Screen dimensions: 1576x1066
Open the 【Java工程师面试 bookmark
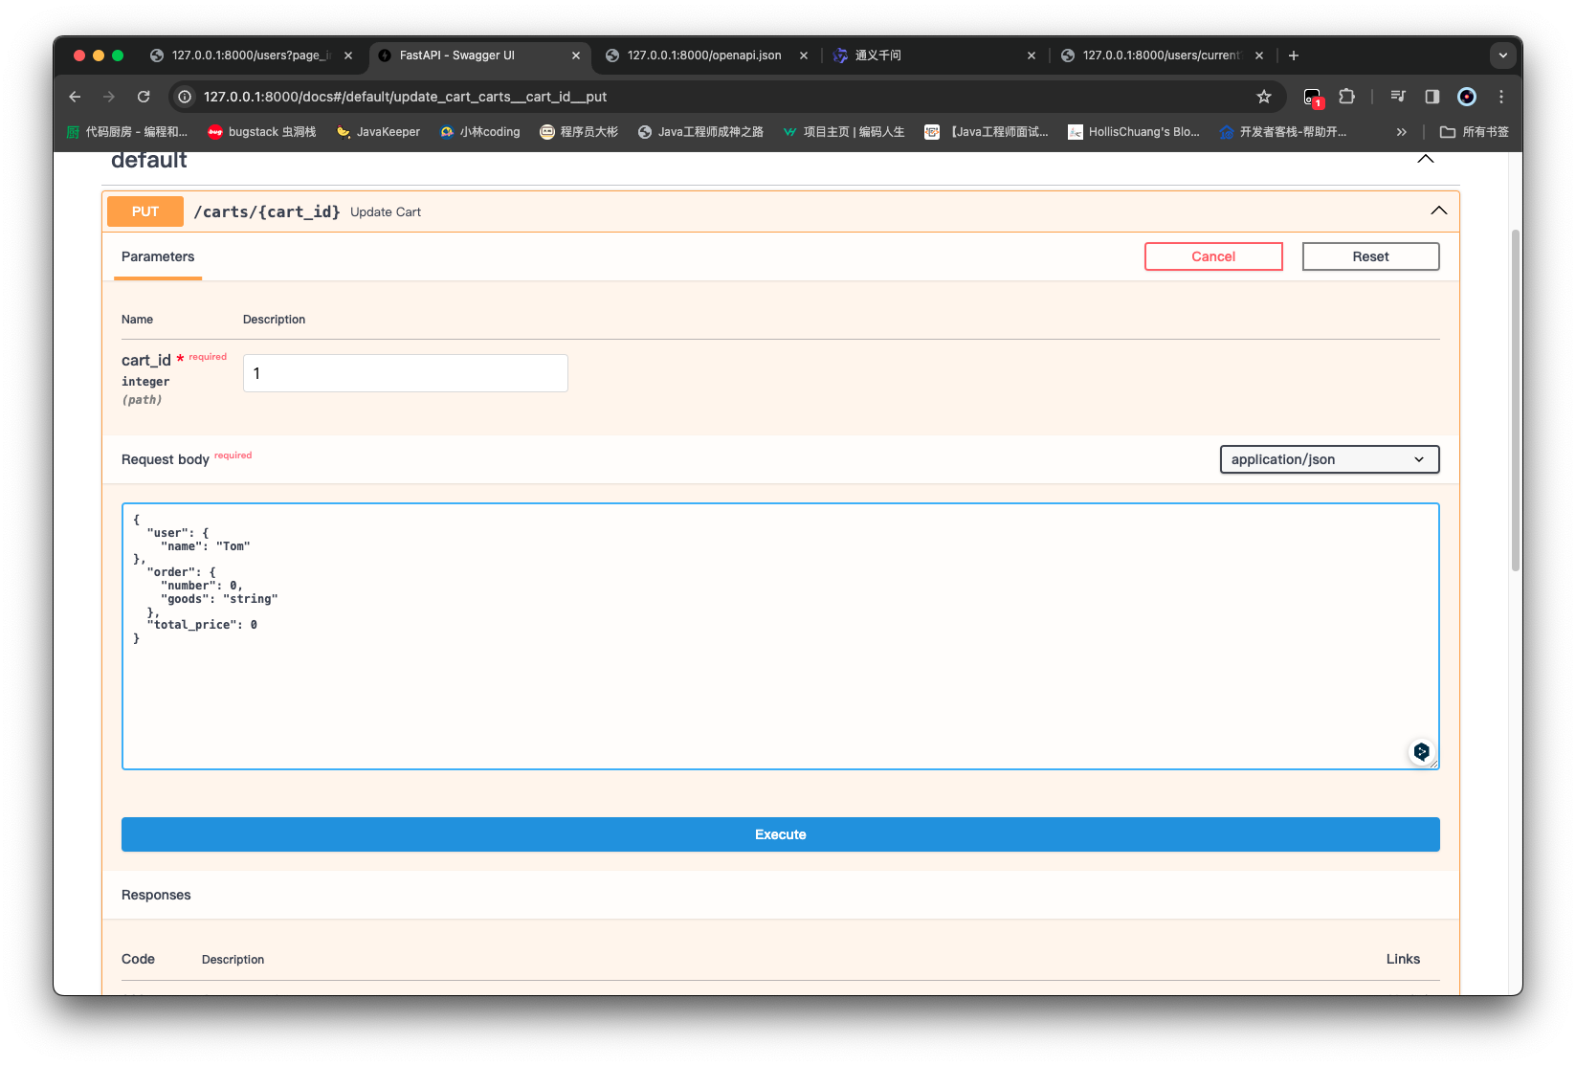[x=987, y=132]
